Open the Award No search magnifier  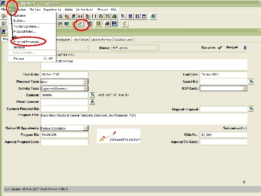pos(251,82)
